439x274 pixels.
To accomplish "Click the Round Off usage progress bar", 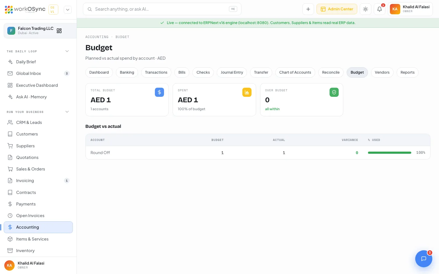I will (x=390, y=153).
